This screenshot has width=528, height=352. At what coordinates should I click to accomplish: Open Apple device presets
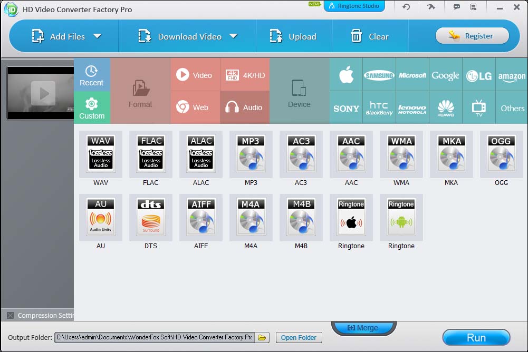coord(345,75)
